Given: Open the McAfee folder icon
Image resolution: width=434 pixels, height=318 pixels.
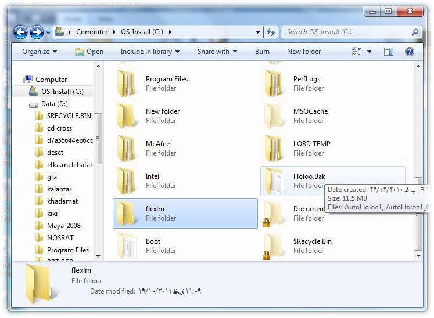Looking at the screenshot, I should [126, 149].
